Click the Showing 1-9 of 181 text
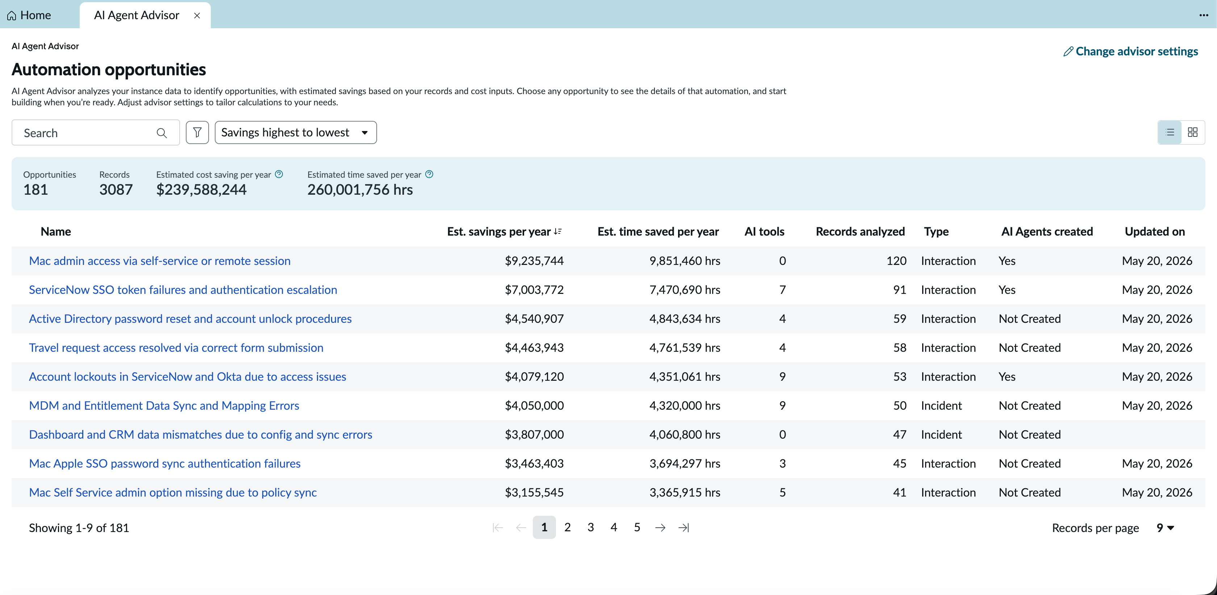The height and width of the screenshot is (595, 1217). (79, 528)
